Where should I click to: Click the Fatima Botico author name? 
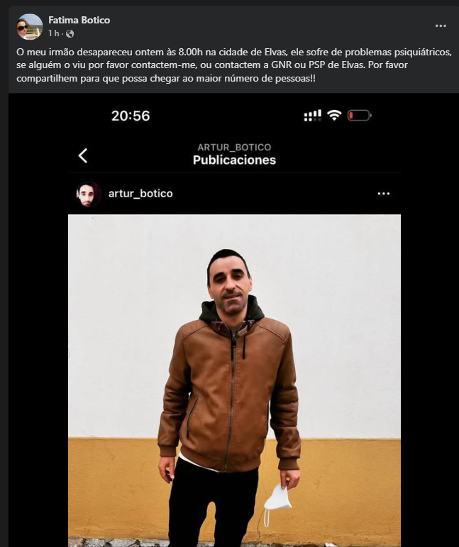pos(79,21)
